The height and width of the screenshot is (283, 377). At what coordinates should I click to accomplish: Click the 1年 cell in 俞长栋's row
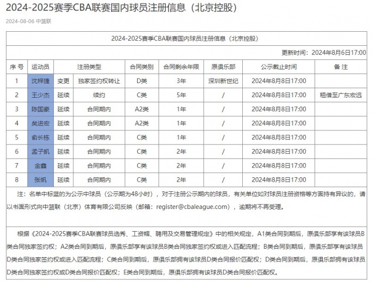point(181,137)
